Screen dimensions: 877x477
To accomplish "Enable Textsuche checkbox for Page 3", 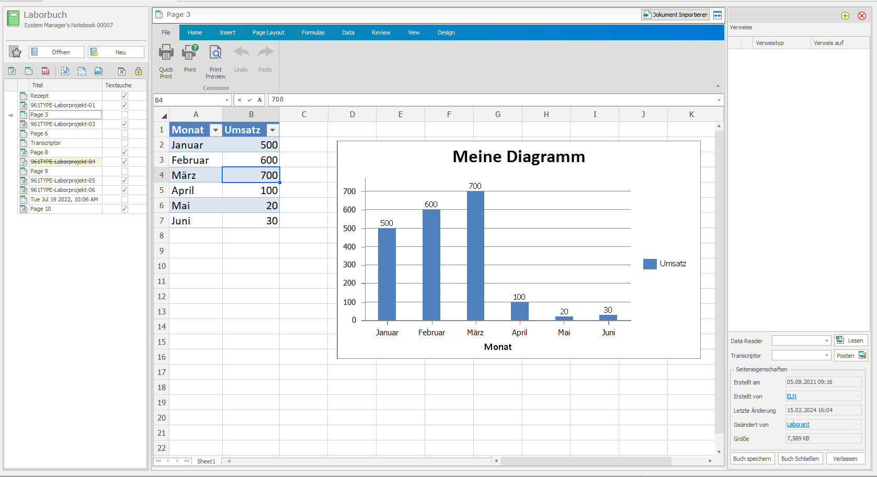I will [124, 115].
